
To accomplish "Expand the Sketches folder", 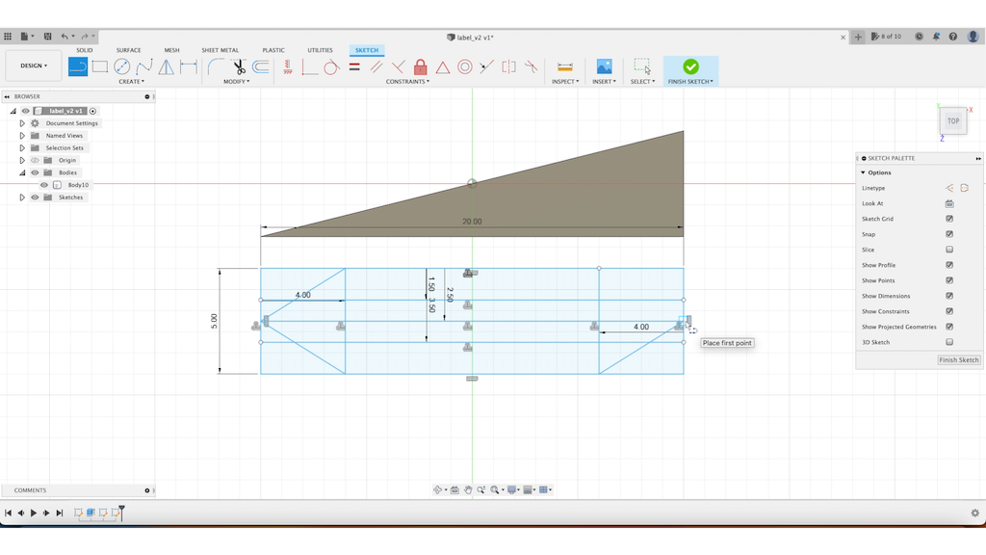I will (22, 198).
